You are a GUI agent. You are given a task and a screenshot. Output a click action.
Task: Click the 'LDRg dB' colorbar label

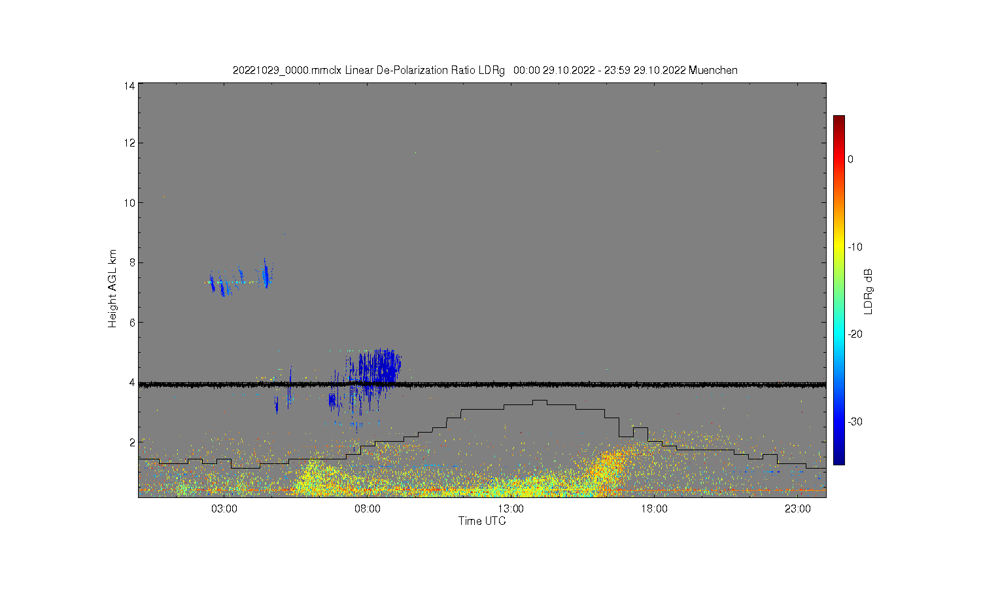click(x=869, y=291)
